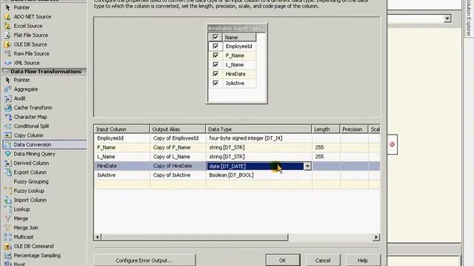
Task: Select the Derived Column icon
Action: tap(7, 163)
